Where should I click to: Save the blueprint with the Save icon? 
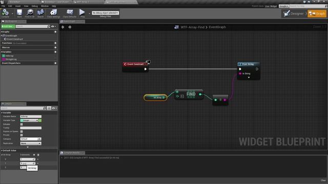(19, 13)
